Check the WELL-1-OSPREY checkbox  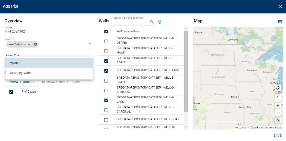click(x=106, y=42)
